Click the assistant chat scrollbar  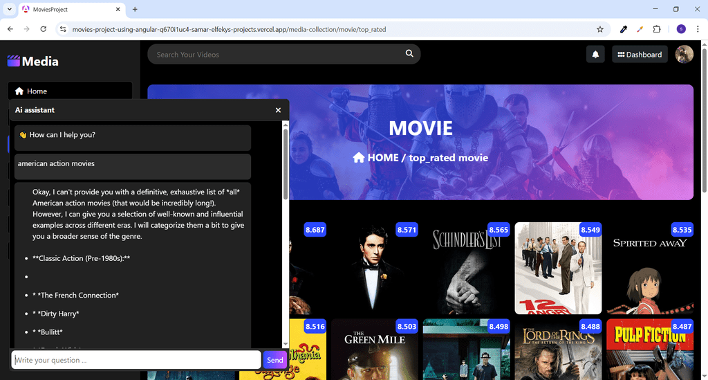click(286, 165)
